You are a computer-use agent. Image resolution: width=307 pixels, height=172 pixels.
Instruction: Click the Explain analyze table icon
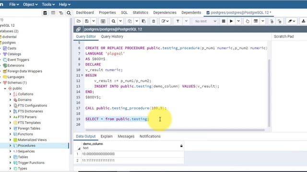click(256, 21)
